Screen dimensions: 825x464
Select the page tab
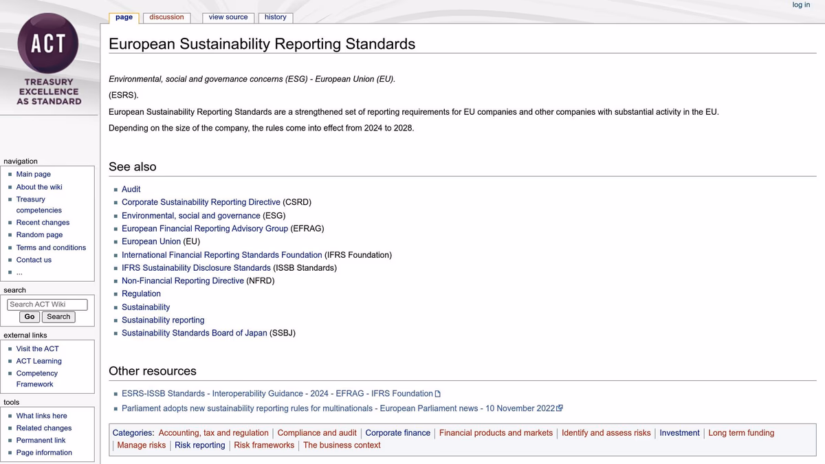124,17
